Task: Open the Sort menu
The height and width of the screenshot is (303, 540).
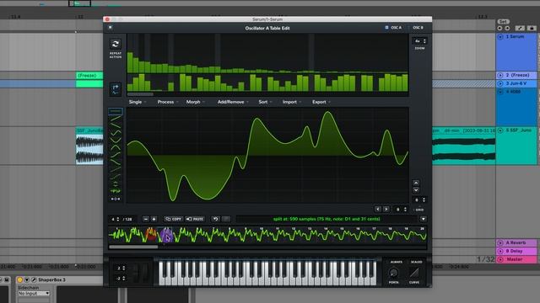Action: pyautogui.click(x=265, y=102)
